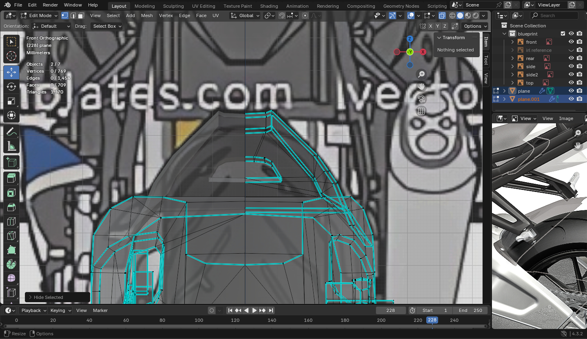Click the pin scene icon
This screenshot has height=339, width=587.
(498, 5)
